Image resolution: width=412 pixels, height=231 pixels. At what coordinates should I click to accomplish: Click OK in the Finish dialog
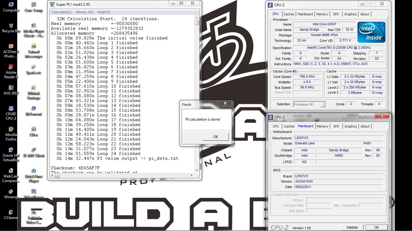216,137
